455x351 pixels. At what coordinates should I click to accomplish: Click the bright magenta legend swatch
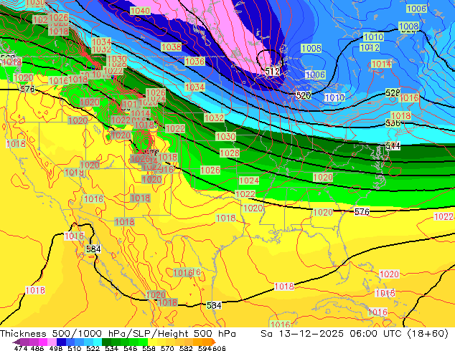[43, 342]
